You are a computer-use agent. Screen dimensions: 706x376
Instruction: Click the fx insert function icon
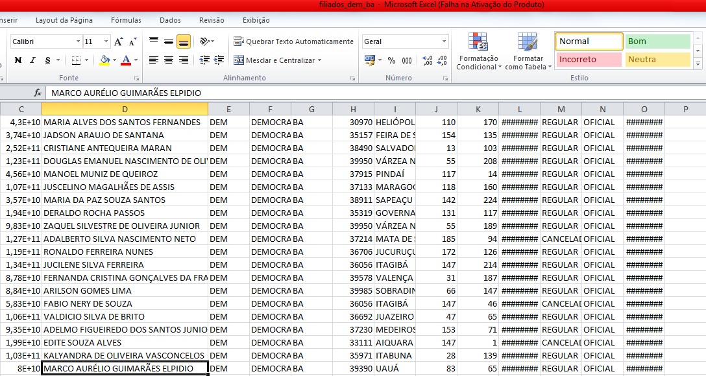[38, 93]
